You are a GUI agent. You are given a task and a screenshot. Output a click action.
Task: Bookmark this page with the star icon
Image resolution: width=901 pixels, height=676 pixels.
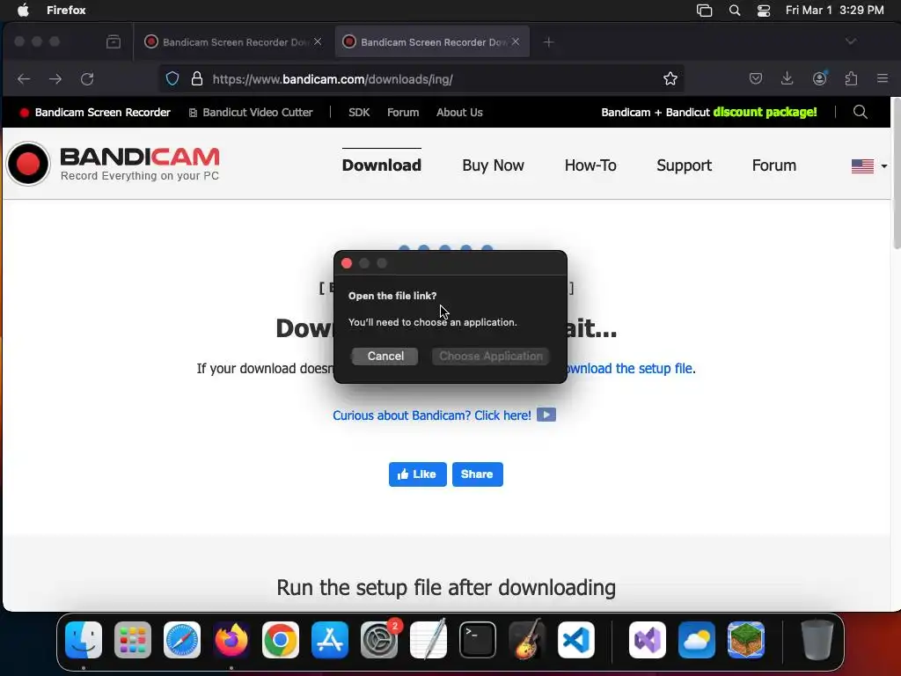pos(670,78)
